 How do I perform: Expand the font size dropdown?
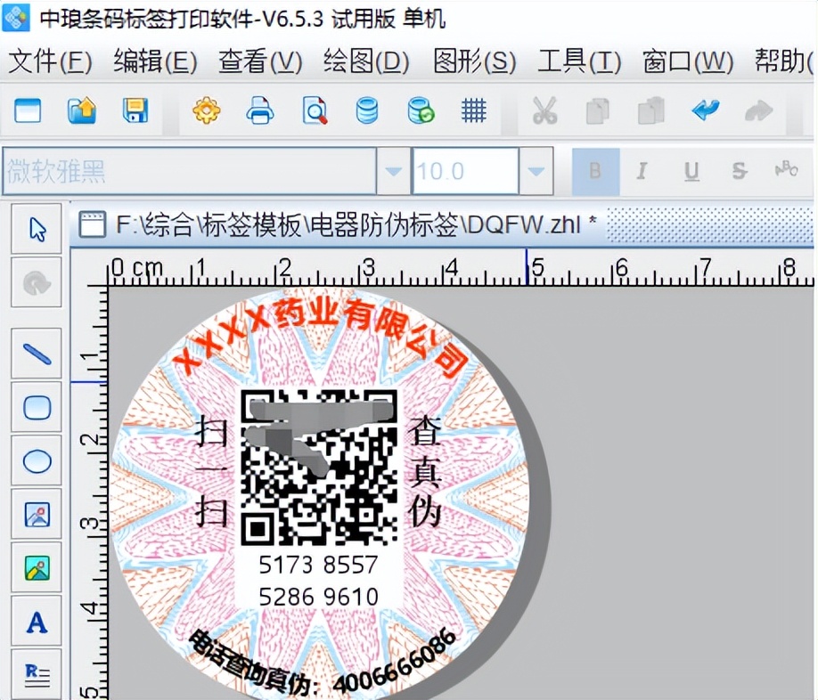pyautogui.click(x=535, y=171)
